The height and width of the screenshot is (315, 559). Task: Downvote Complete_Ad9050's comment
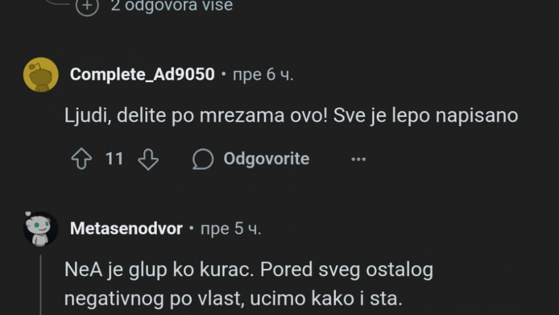click(148, 159)
